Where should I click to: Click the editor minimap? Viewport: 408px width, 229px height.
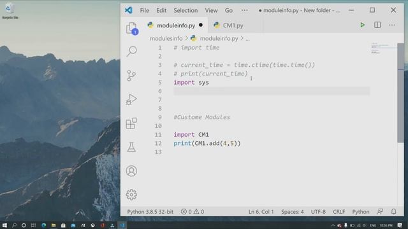click(383, 49)
